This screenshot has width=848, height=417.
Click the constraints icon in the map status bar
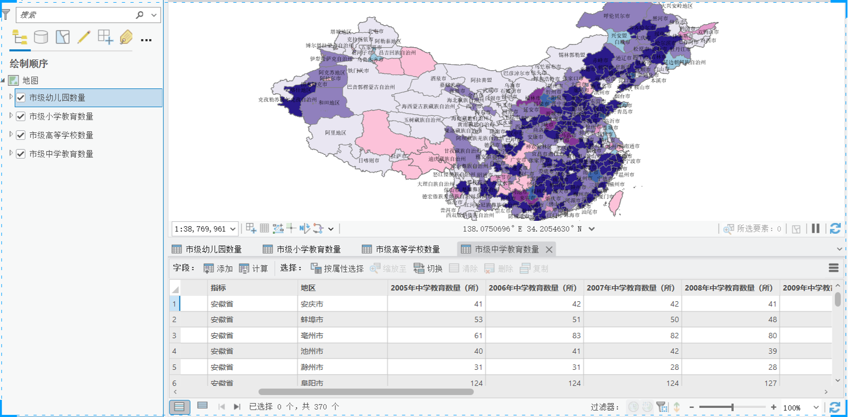coord(278,228)
